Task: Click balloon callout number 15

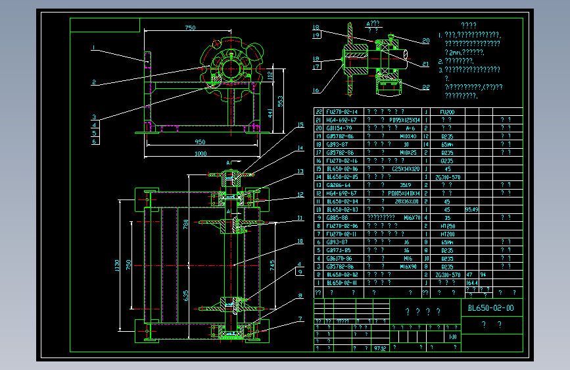Action: point(300,125)
